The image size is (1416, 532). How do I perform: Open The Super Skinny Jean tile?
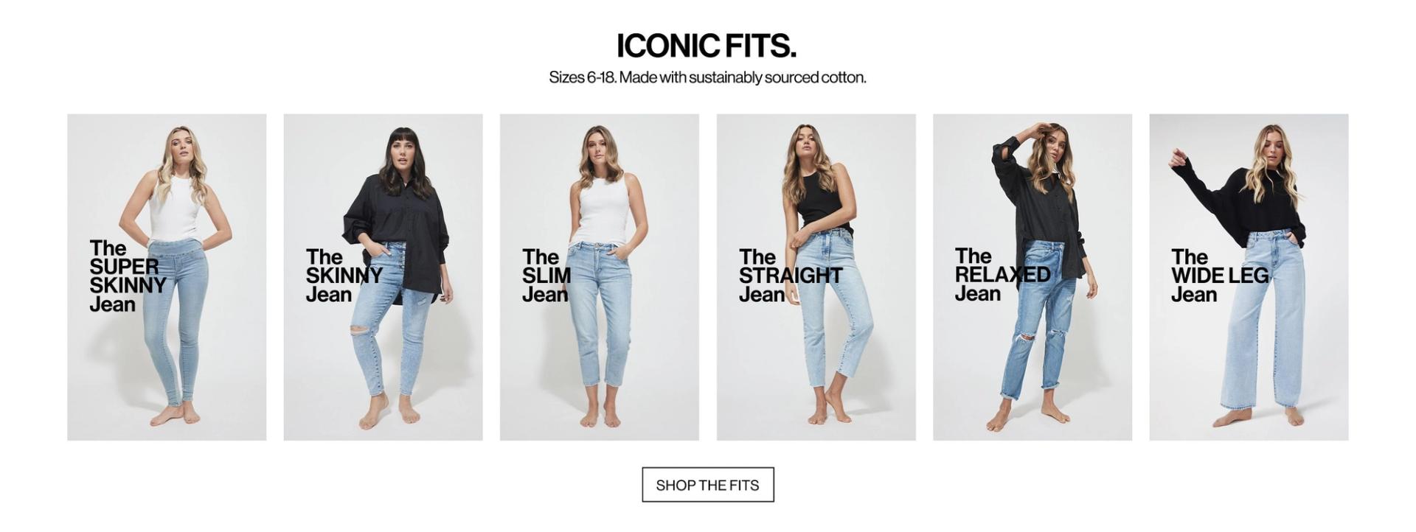pos(167,277)
